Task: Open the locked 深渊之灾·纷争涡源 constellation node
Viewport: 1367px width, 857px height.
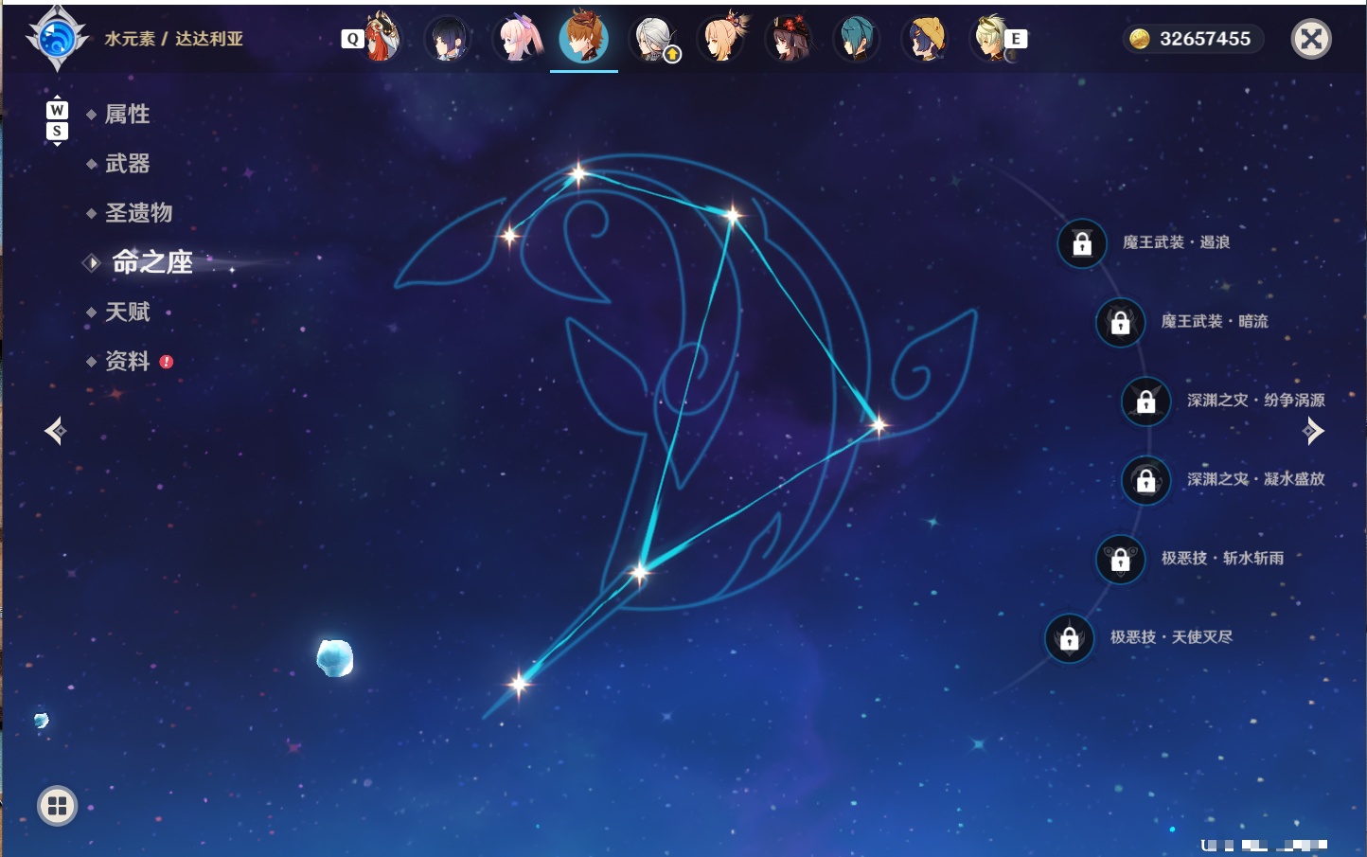Action: [x=1146, y=401]
